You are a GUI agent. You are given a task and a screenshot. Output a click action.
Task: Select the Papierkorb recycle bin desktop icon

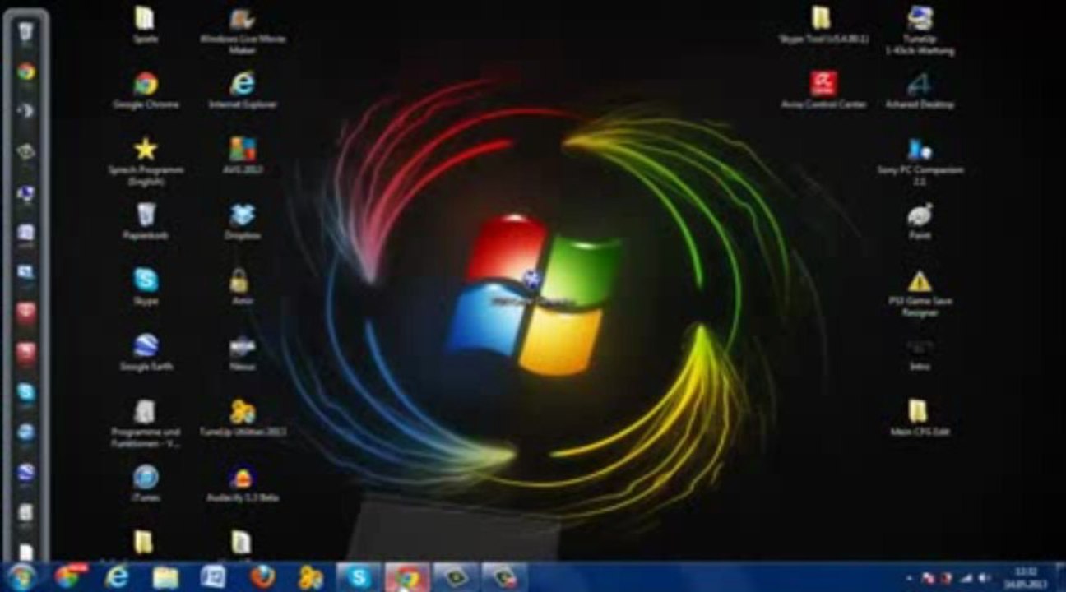click(146, 220)
